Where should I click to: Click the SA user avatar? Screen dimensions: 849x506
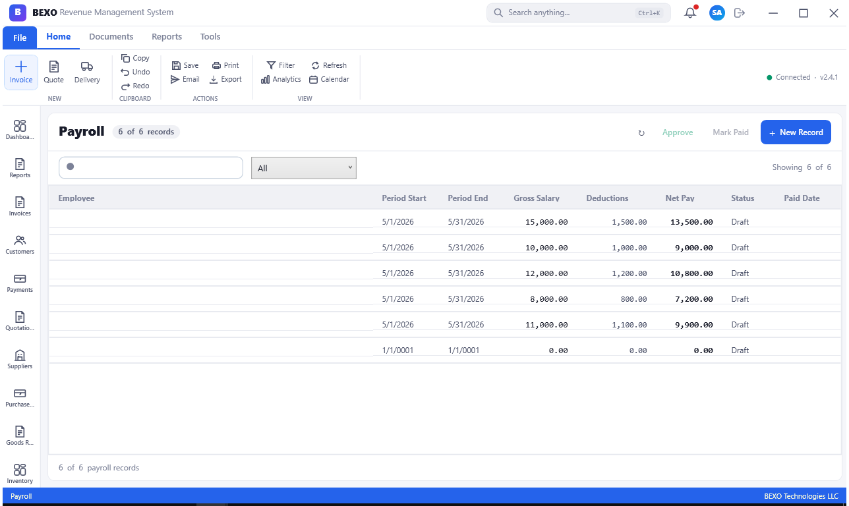pyautogui.click(x=717, y=13)
